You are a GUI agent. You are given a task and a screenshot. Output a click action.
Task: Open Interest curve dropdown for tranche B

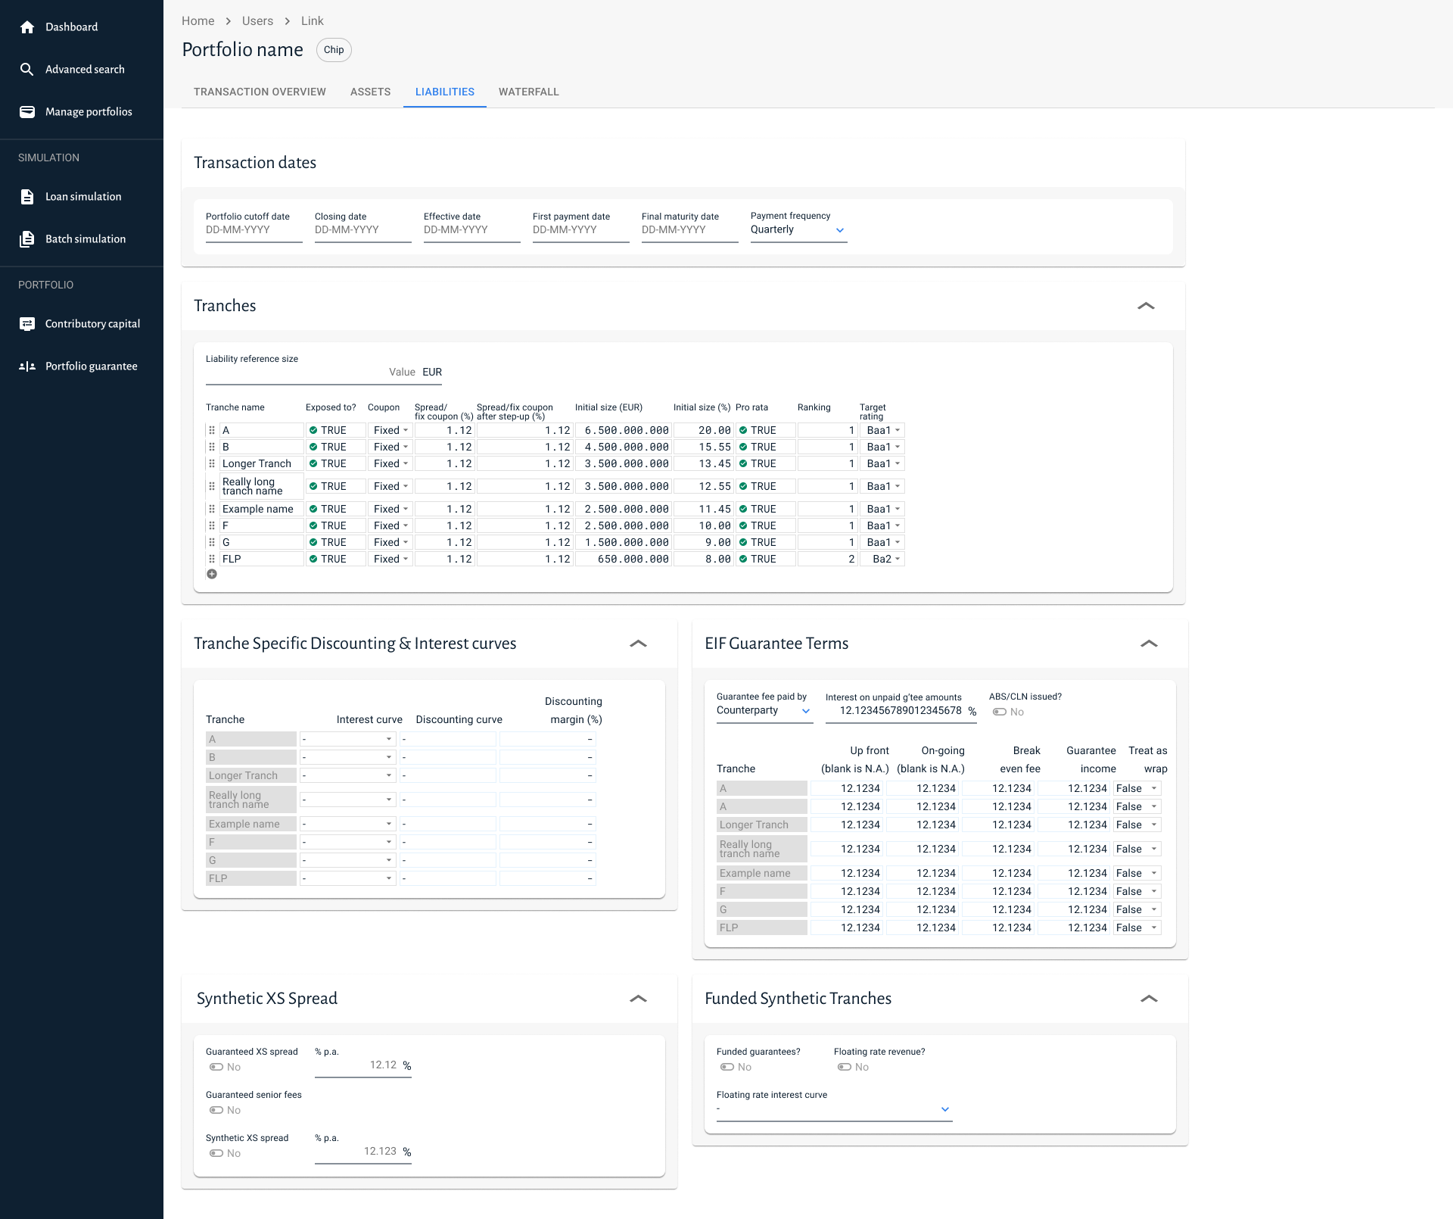tap(348, 757)
